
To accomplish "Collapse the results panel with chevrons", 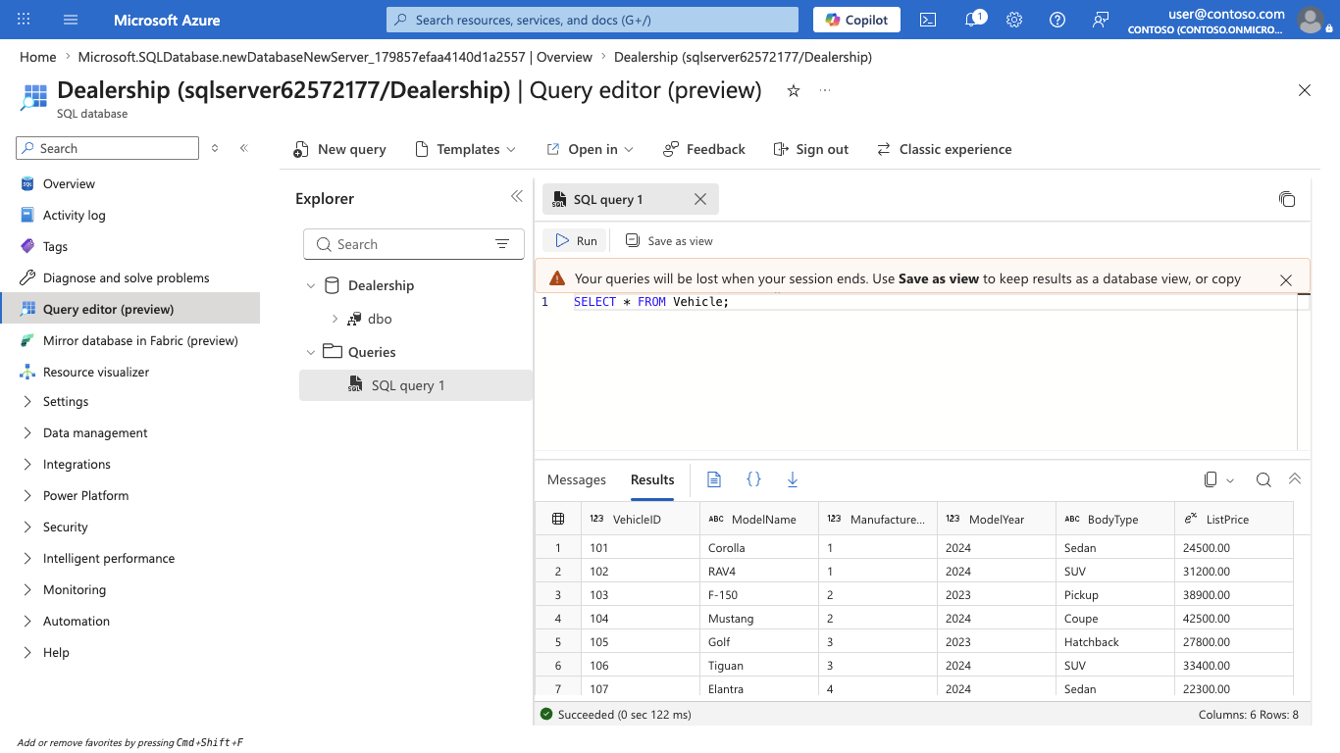I will (1295, 479).
